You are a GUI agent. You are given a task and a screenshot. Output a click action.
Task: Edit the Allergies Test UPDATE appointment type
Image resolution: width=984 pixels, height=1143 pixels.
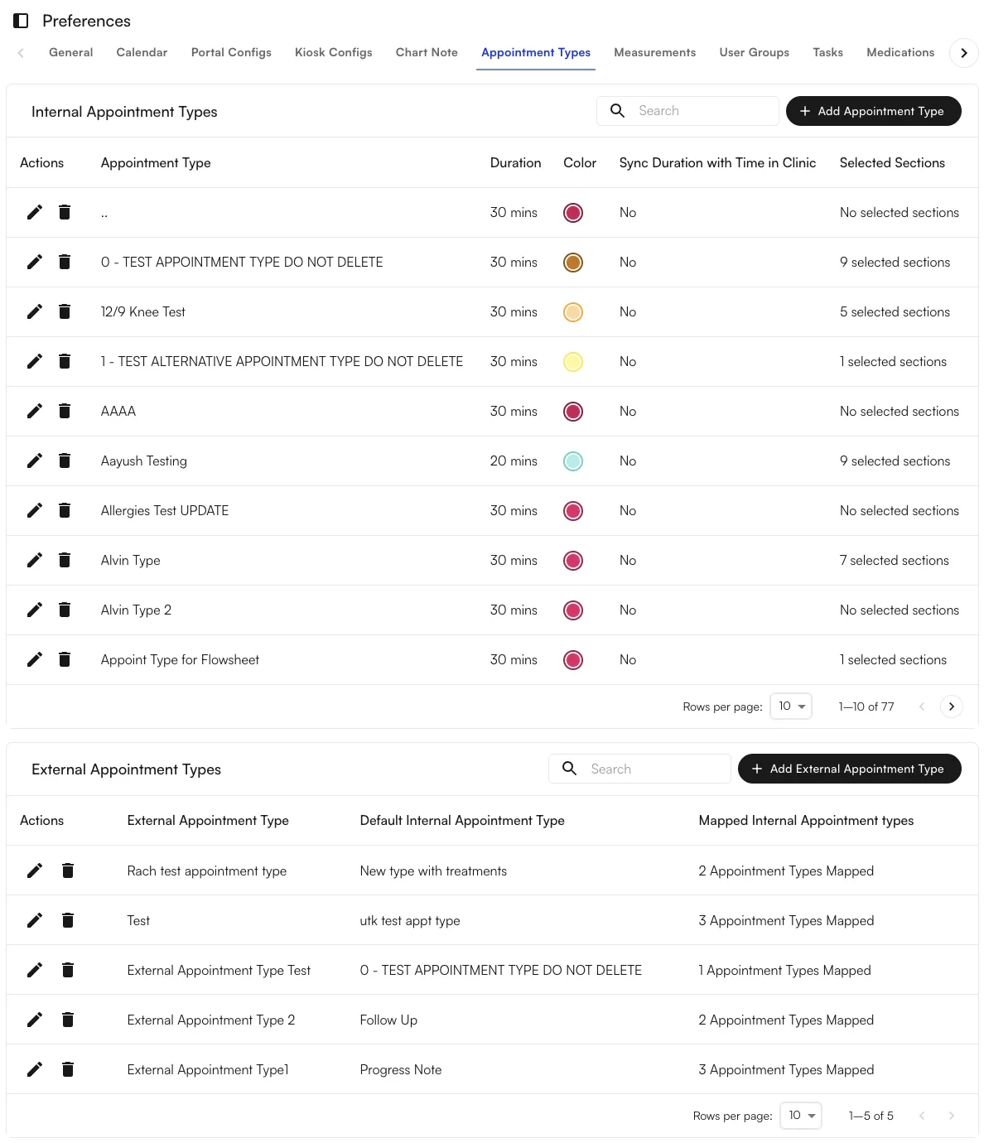[x=34, y=510]
